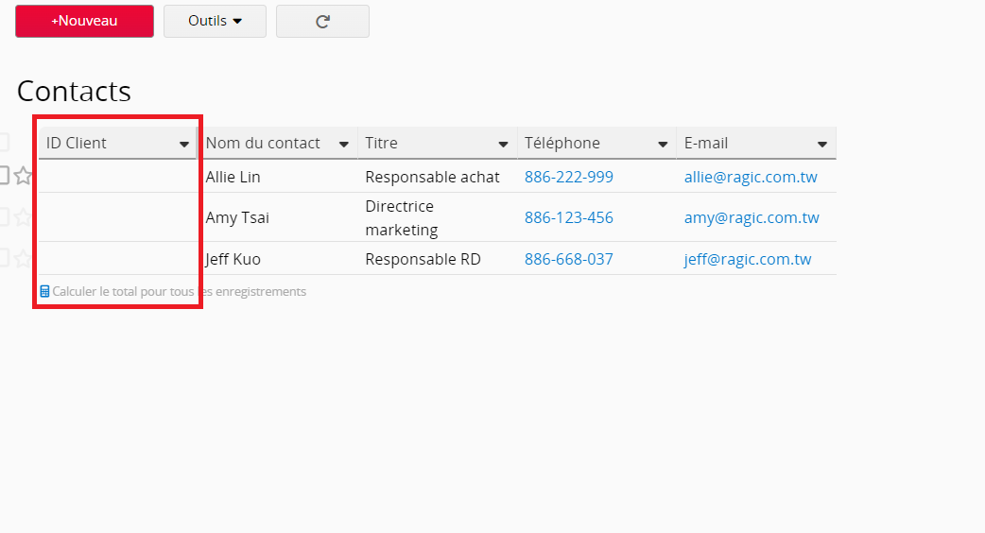Star the Jeff Kuo record
The image size is (985, 533).
[x=23, y=258]
